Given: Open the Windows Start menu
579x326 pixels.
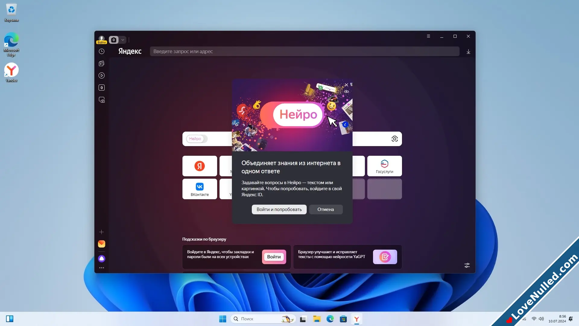Looking at the screenshot, I should coord(223,319).
